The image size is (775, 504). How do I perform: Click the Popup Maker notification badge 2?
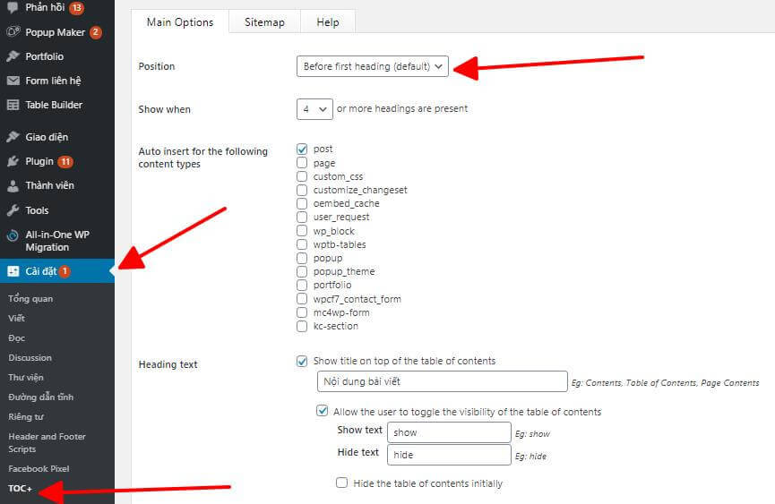point(95,32)
